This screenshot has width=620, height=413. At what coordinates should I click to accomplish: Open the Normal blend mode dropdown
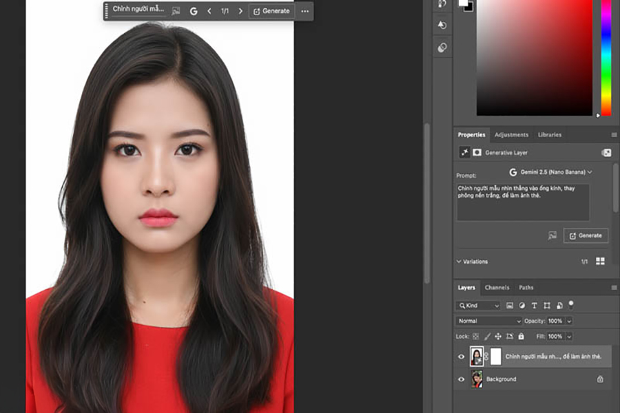click(489, 321)
